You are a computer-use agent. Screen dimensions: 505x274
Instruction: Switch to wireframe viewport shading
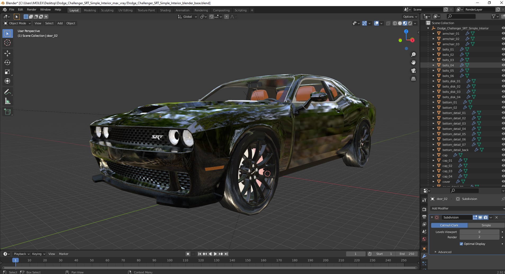point(395,23)
